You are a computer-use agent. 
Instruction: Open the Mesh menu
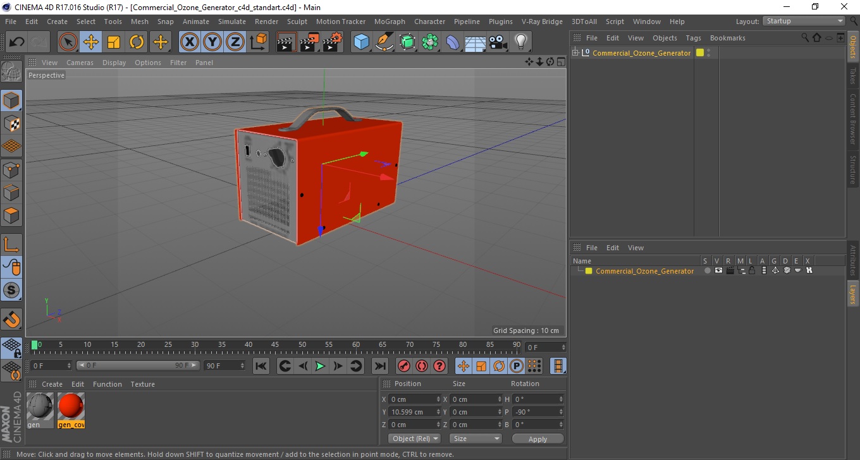coord(140,21)
